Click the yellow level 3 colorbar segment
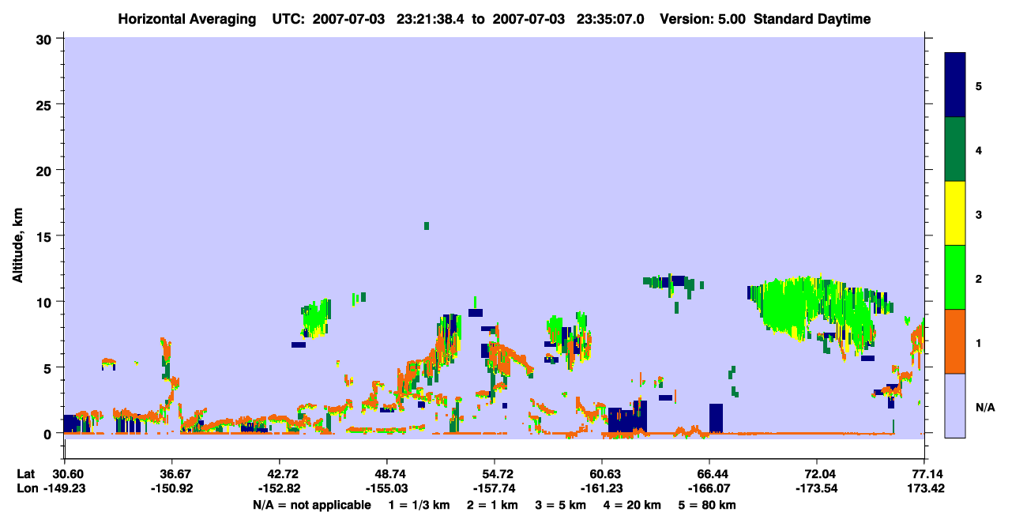This screenshot has width=1027, height=527. 955,213
